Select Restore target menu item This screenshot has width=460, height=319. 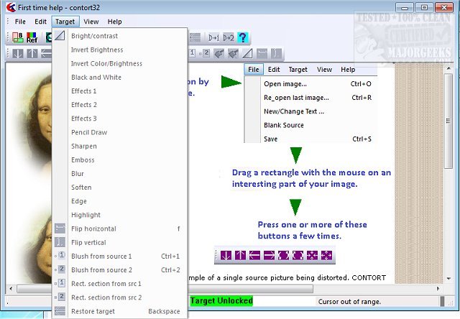[120, 311]
